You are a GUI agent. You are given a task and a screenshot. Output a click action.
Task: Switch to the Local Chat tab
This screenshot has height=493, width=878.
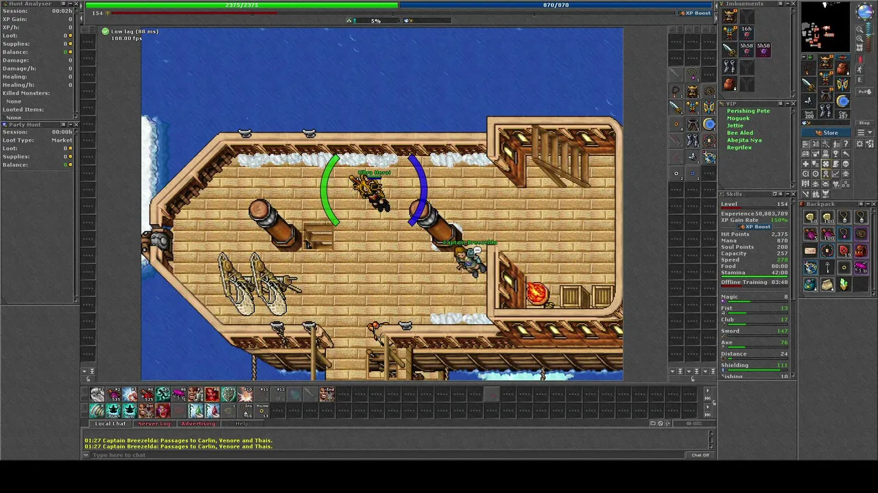(x=110, y=424)
